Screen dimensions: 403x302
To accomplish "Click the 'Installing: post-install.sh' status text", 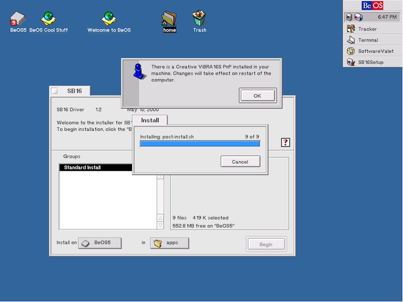I will (167, 137).
